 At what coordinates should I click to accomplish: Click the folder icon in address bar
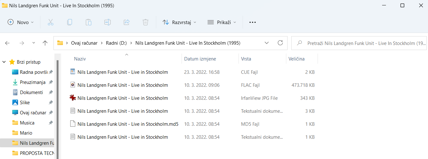60,43
